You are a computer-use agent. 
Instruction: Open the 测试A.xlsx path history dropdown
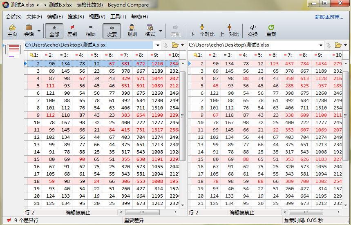tap(158, 45)
